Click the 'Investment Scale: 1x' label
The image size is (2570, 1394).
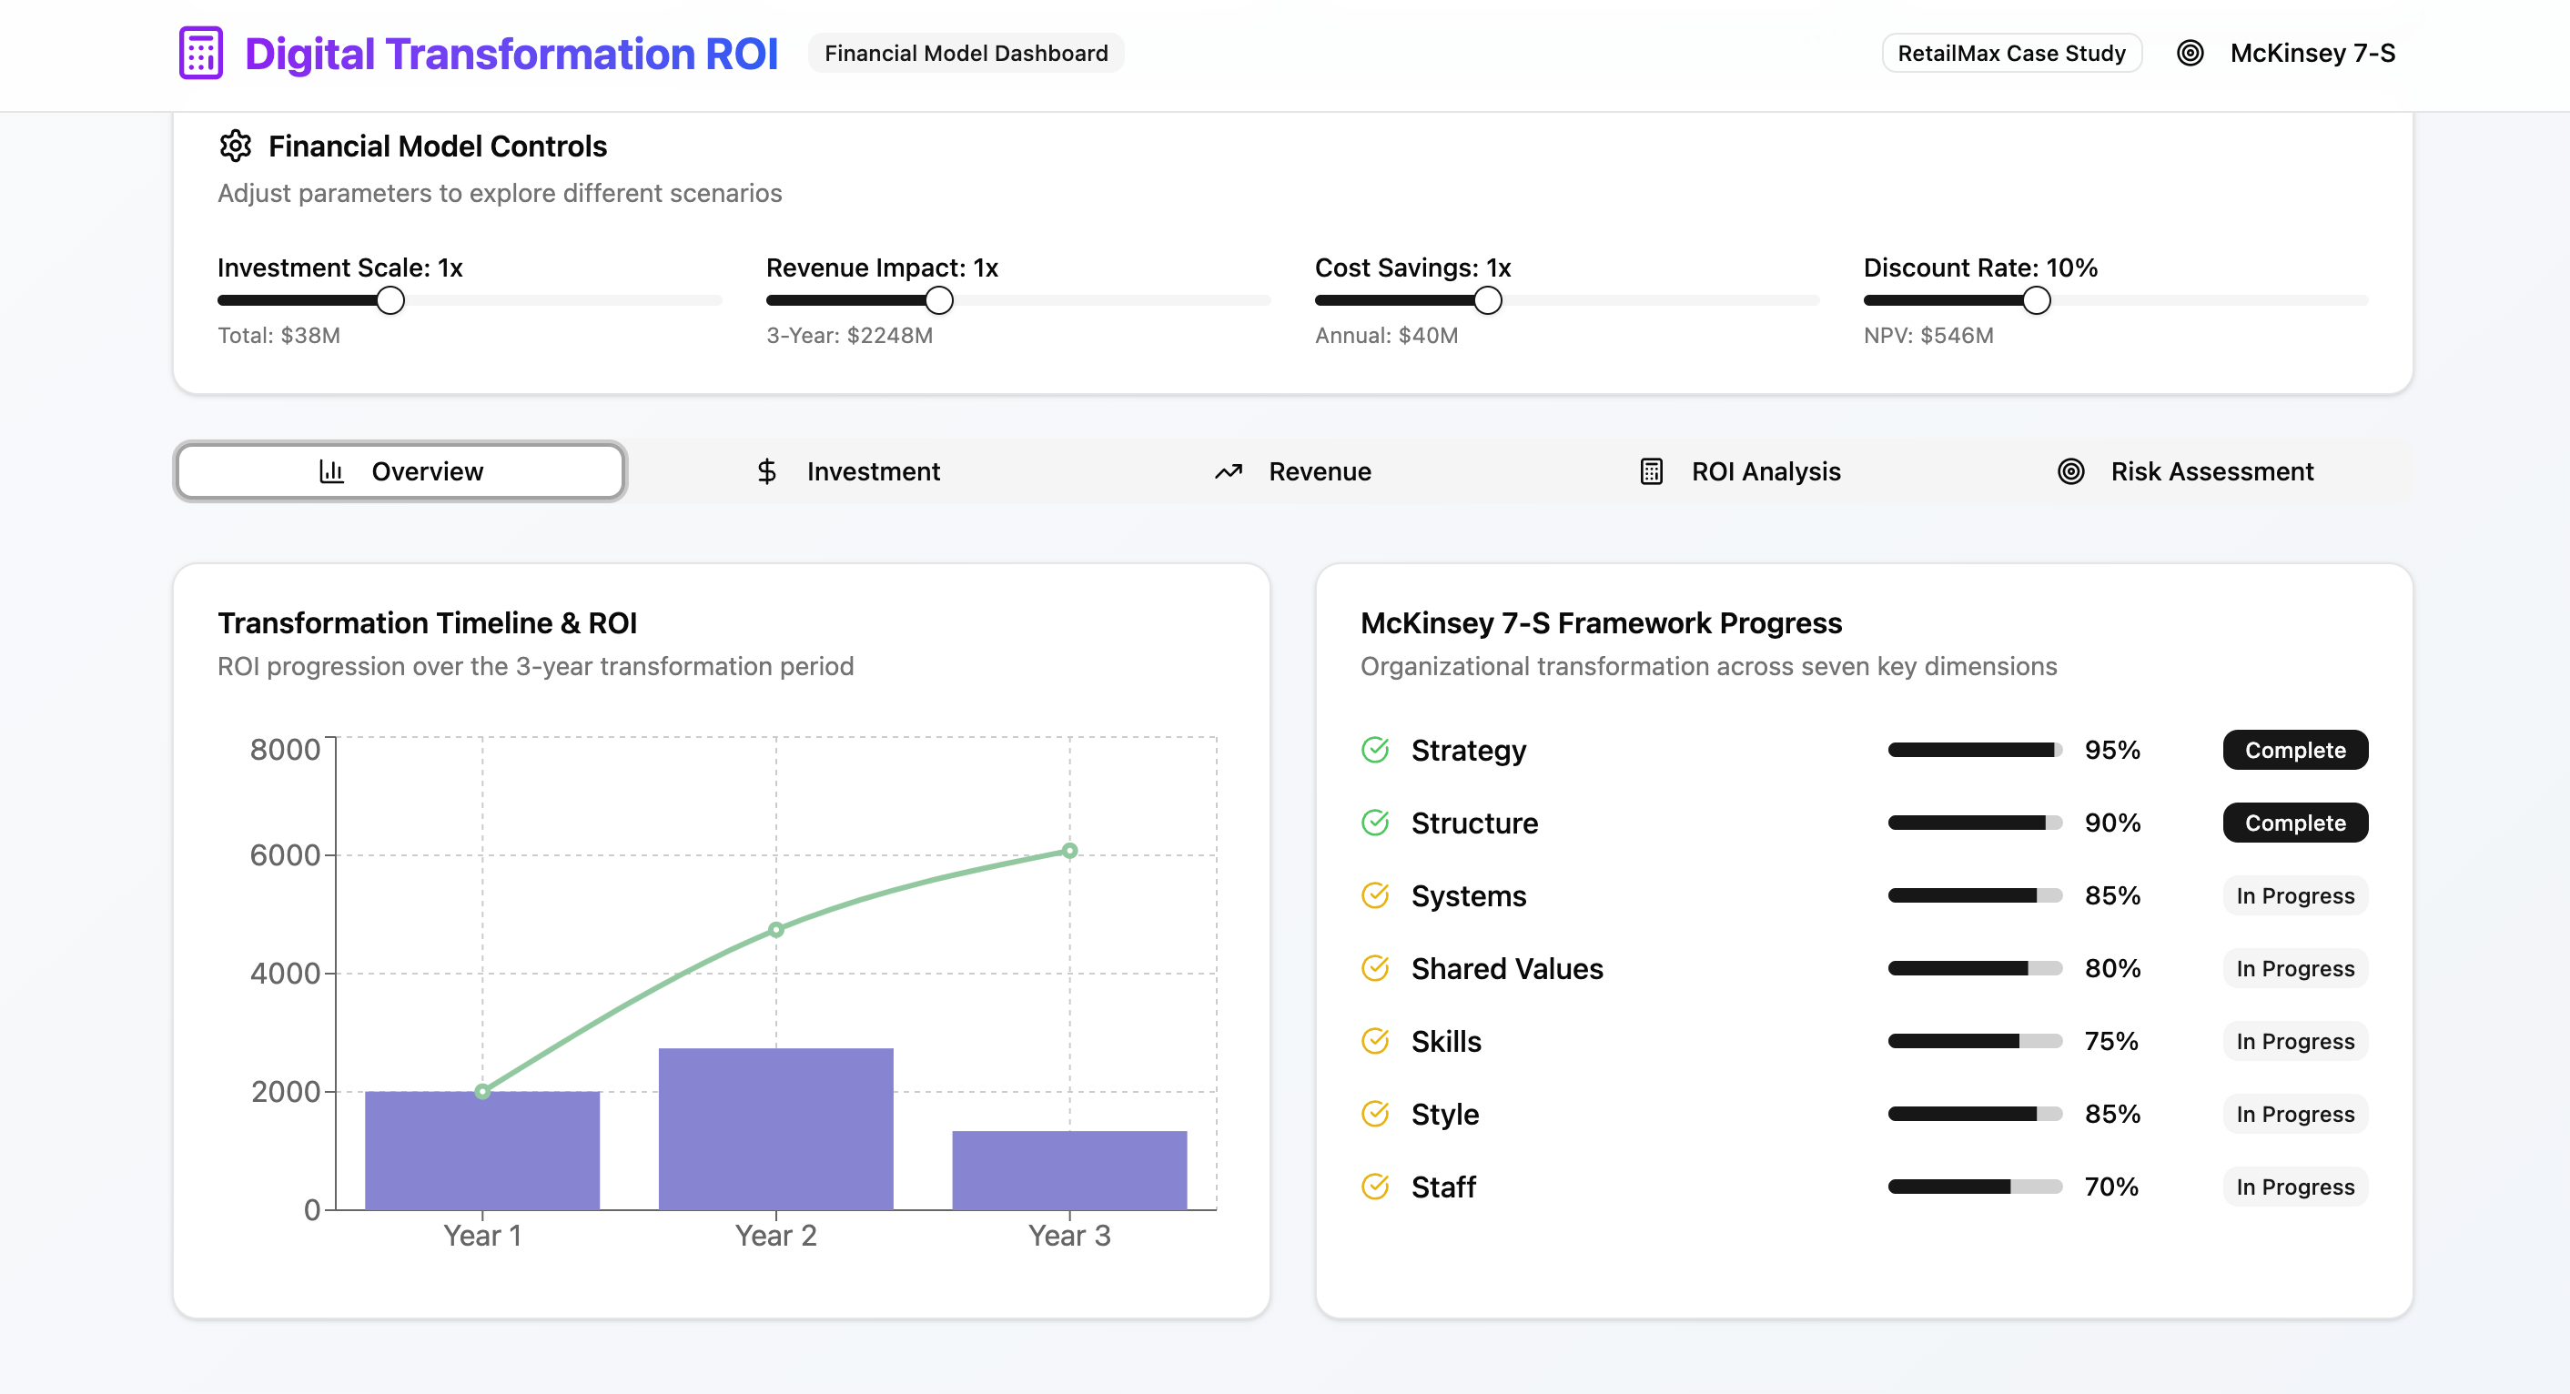(x=340, y=268)
